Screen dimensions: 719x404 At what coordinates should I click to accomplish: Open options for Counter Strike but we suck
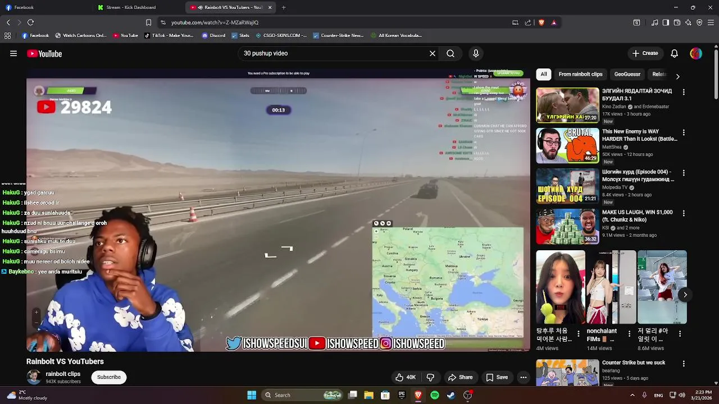click(x=684, y=364)
